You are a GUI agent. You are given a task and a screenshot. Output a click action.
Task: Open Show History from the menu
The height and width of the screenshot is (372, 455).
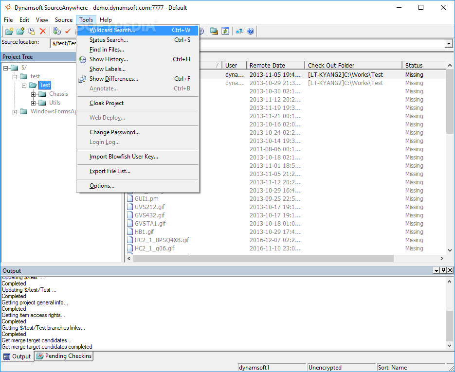(x=138, y=59)
